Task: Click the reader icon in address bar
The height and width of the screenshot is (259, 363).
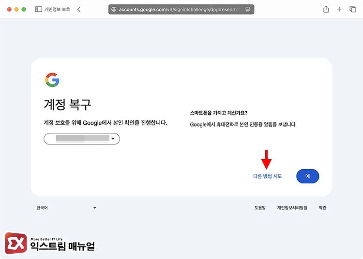Action: tap(248, 10)
